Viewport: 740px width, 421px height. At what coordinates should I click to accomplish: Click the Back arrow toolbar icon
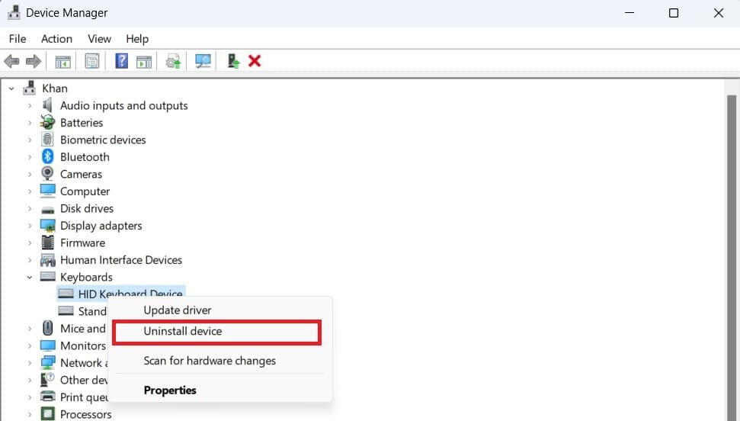[x=11, y=62]
